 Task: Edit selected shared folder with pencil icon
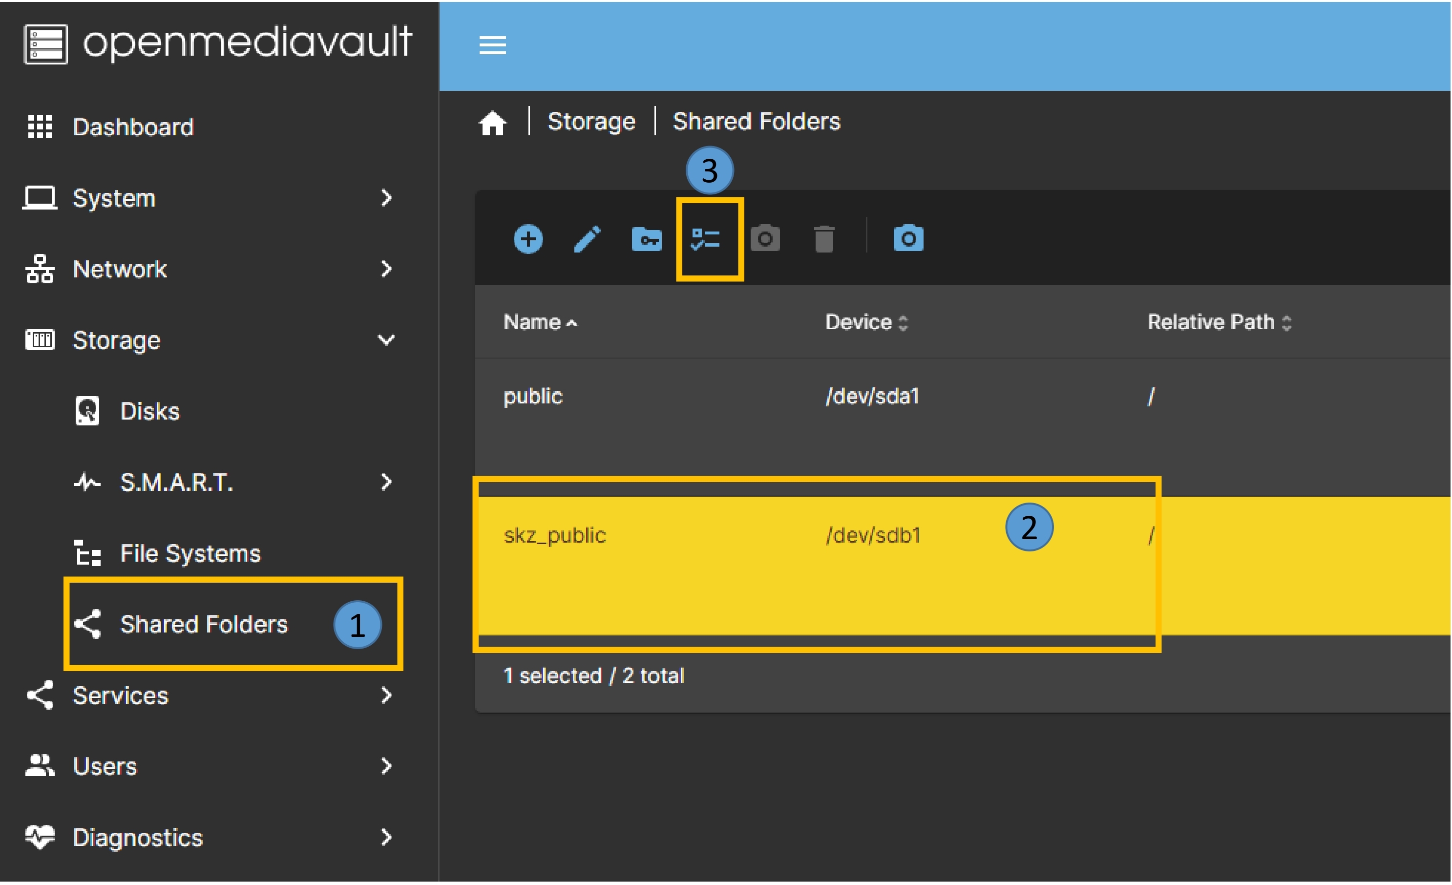tap(588, 239)
